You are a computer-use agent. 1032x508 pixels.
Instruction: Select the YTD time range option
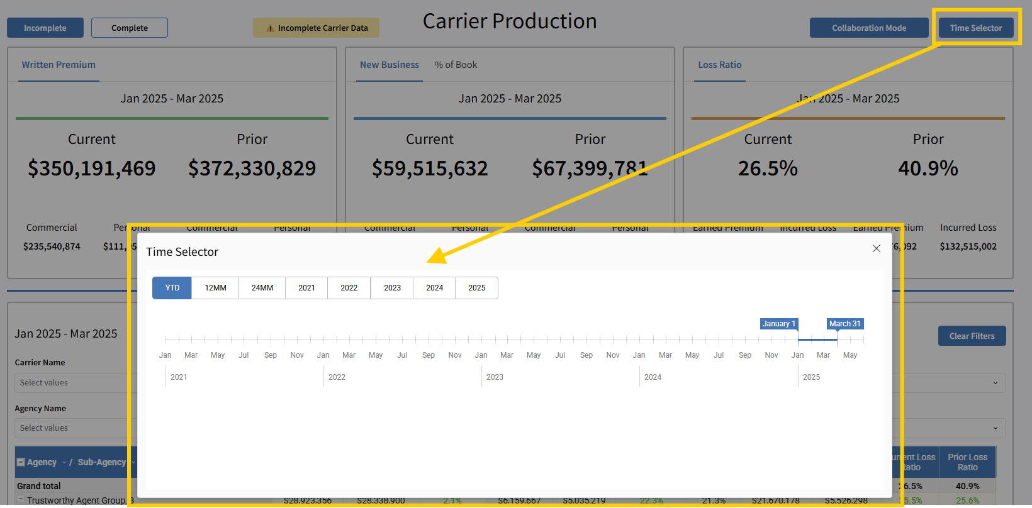click(x=172, y=288)
